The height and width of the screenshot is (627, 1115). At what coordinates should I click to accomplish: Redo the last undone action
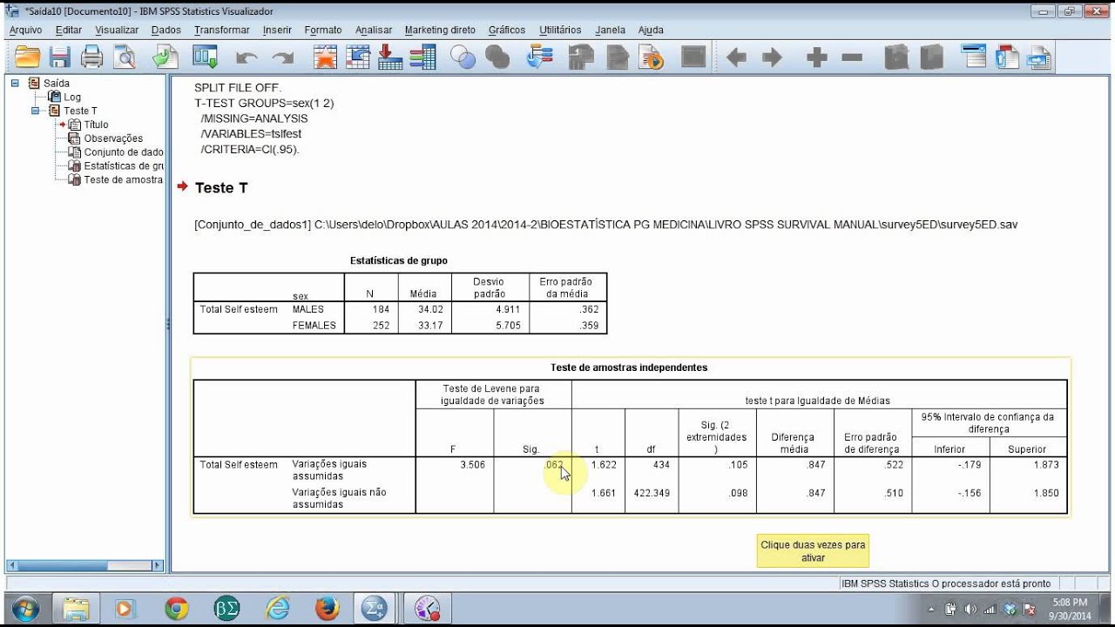pyautogui.click(x=282, y=58)
